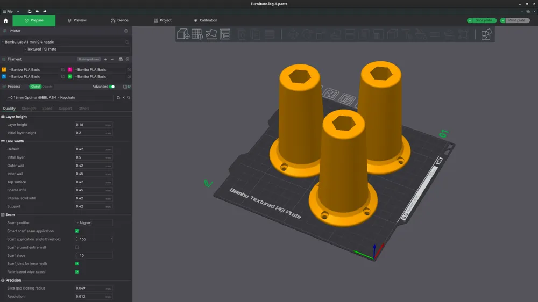This screenshot has width=538, height=302.
Task: Switch to the Device tab
Action: click(x=120, y=20)
